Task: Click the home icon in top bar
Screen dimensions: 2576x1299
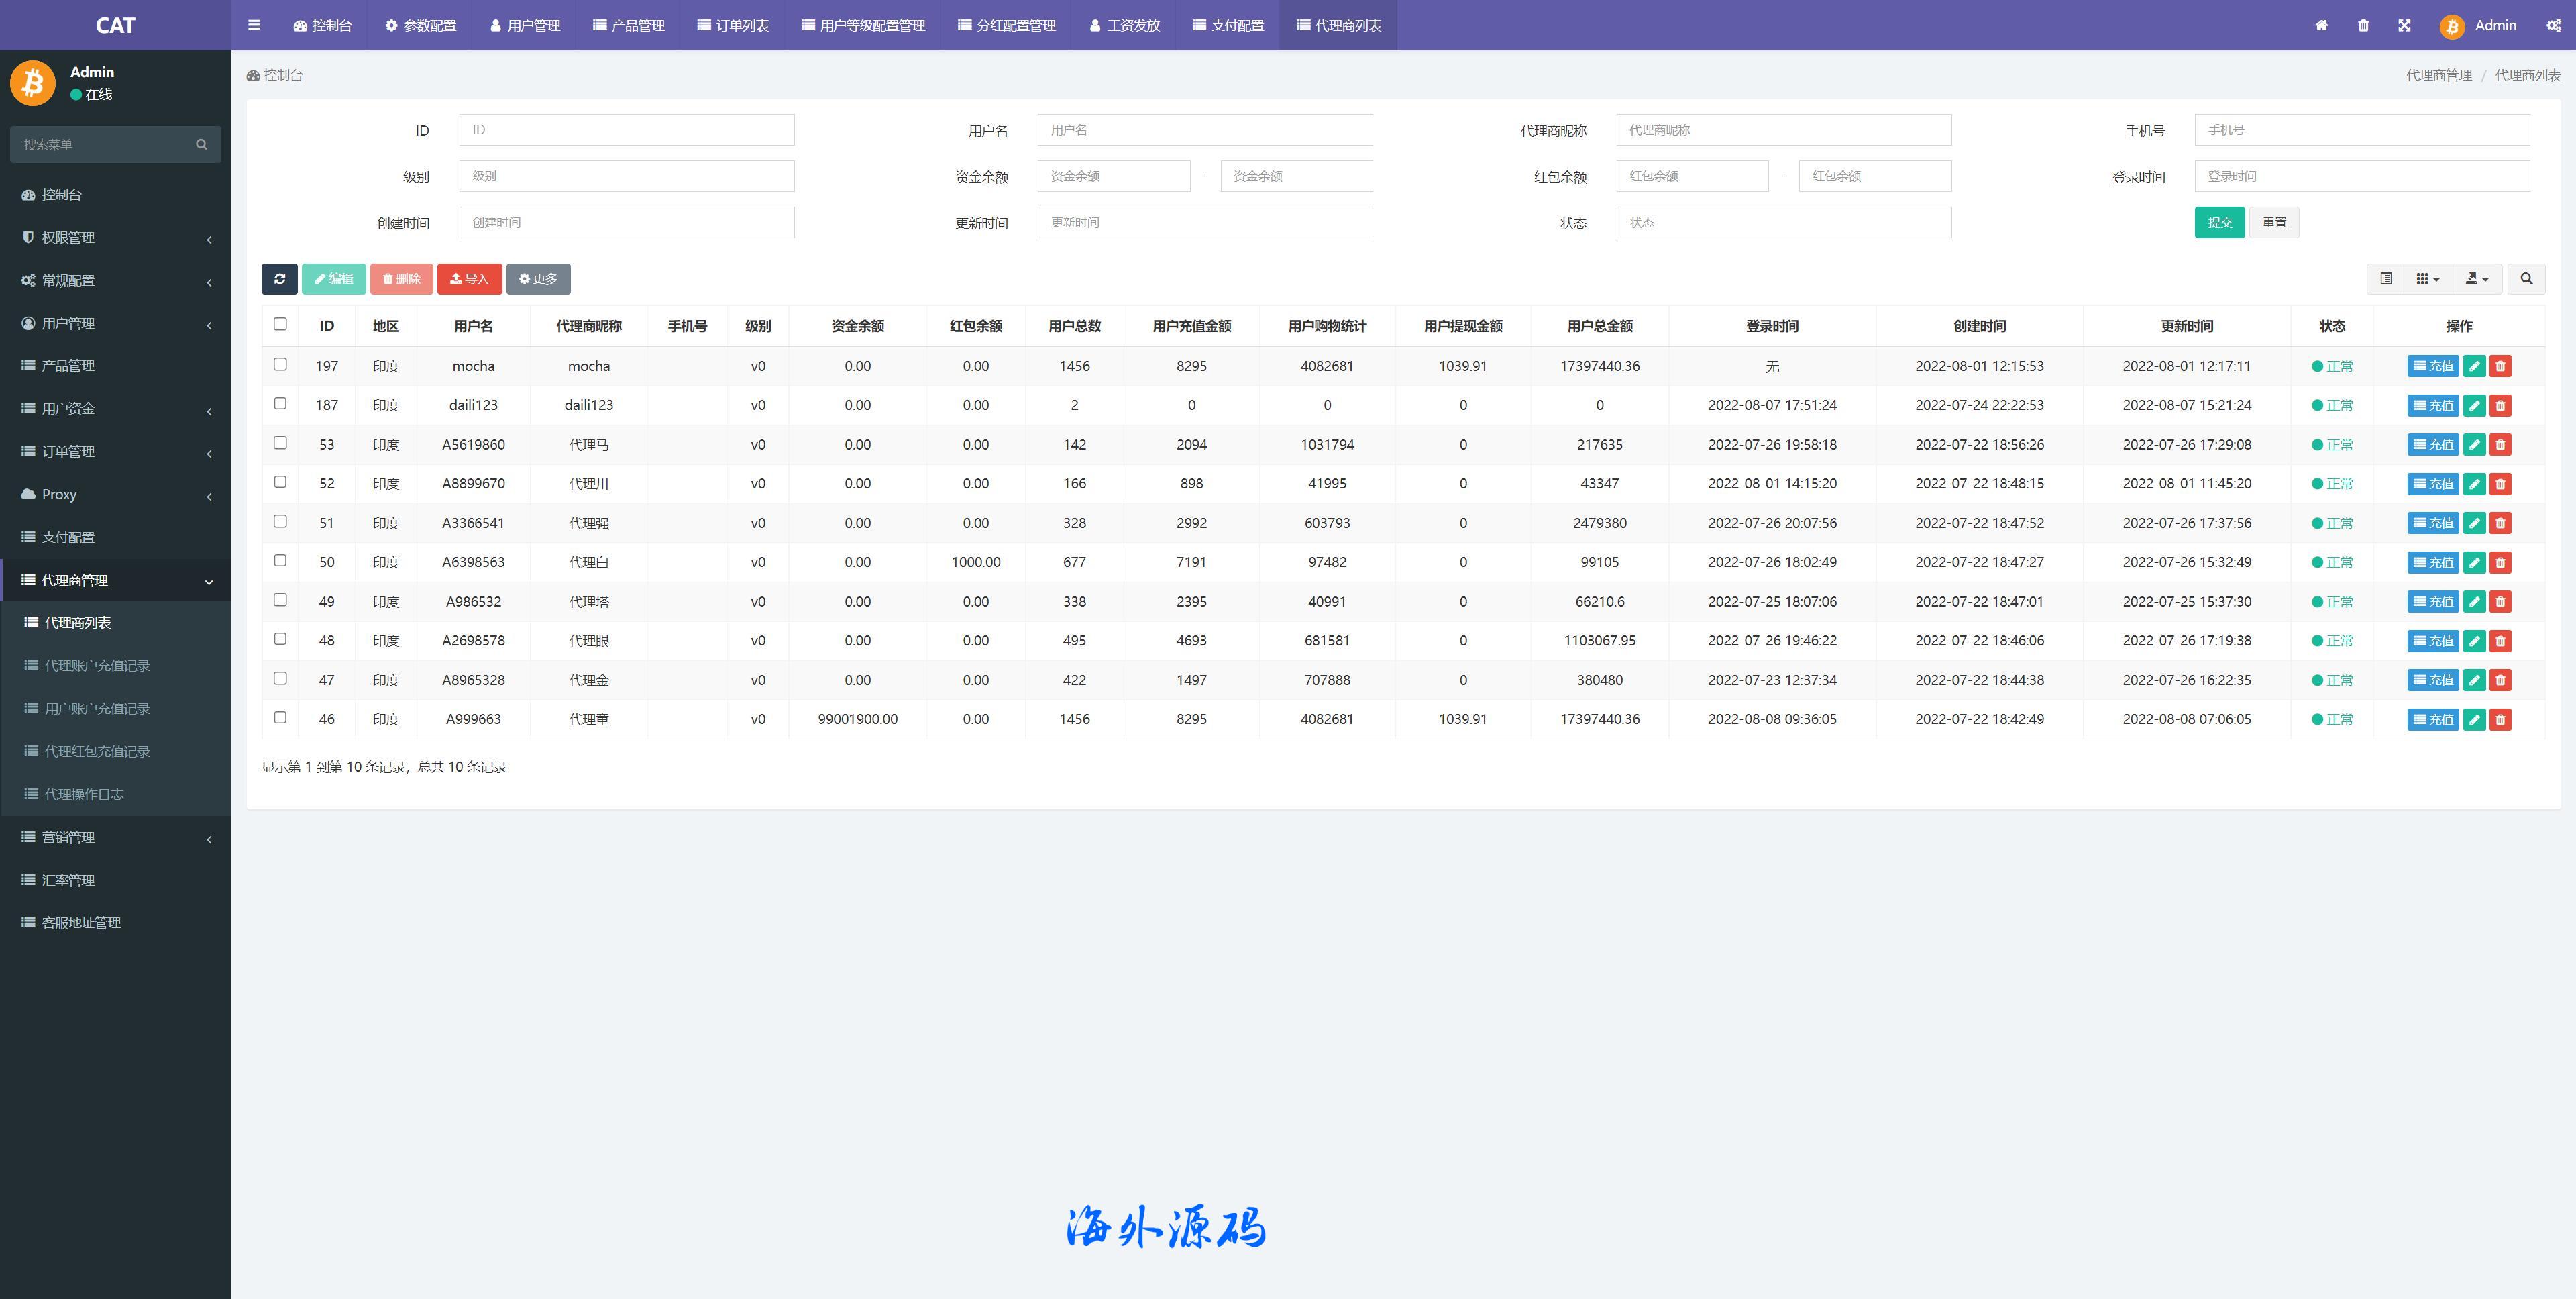Action: 2321,25
